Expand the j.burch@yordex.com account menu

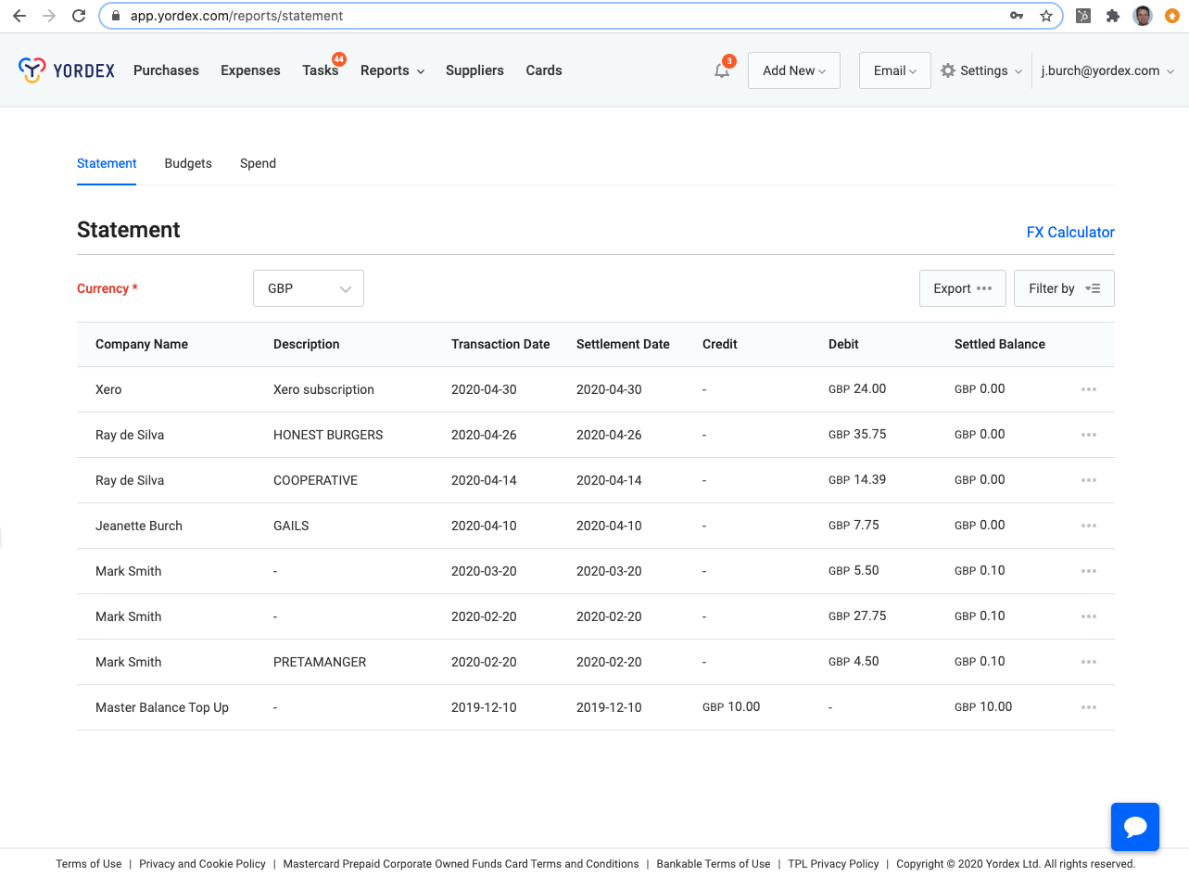click(1107, 70)
